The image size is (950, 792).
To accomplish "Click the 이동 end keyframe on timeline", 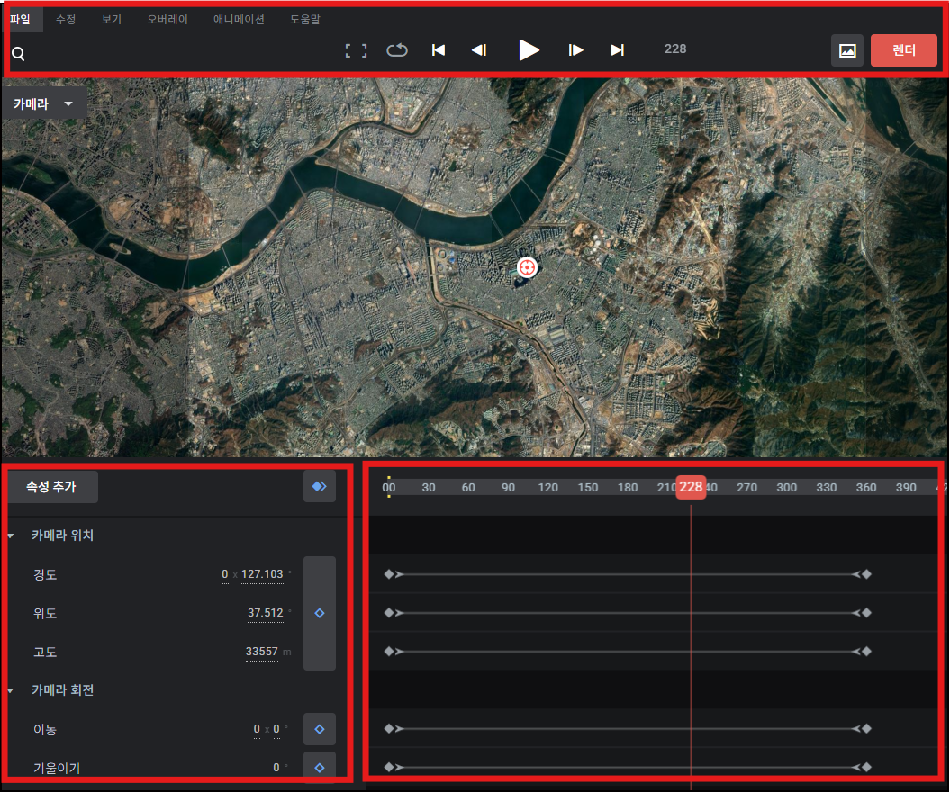I will pyautogui.click(x=866, y=728).
